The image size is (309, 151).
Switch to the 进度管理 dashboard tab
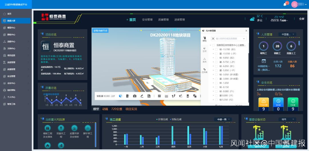pyautogui.click(x=179, y=20)
